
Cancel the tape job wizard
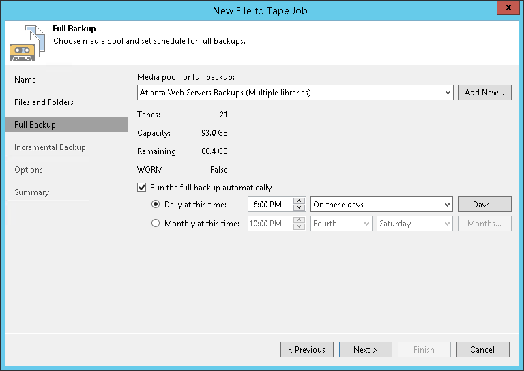482,350
